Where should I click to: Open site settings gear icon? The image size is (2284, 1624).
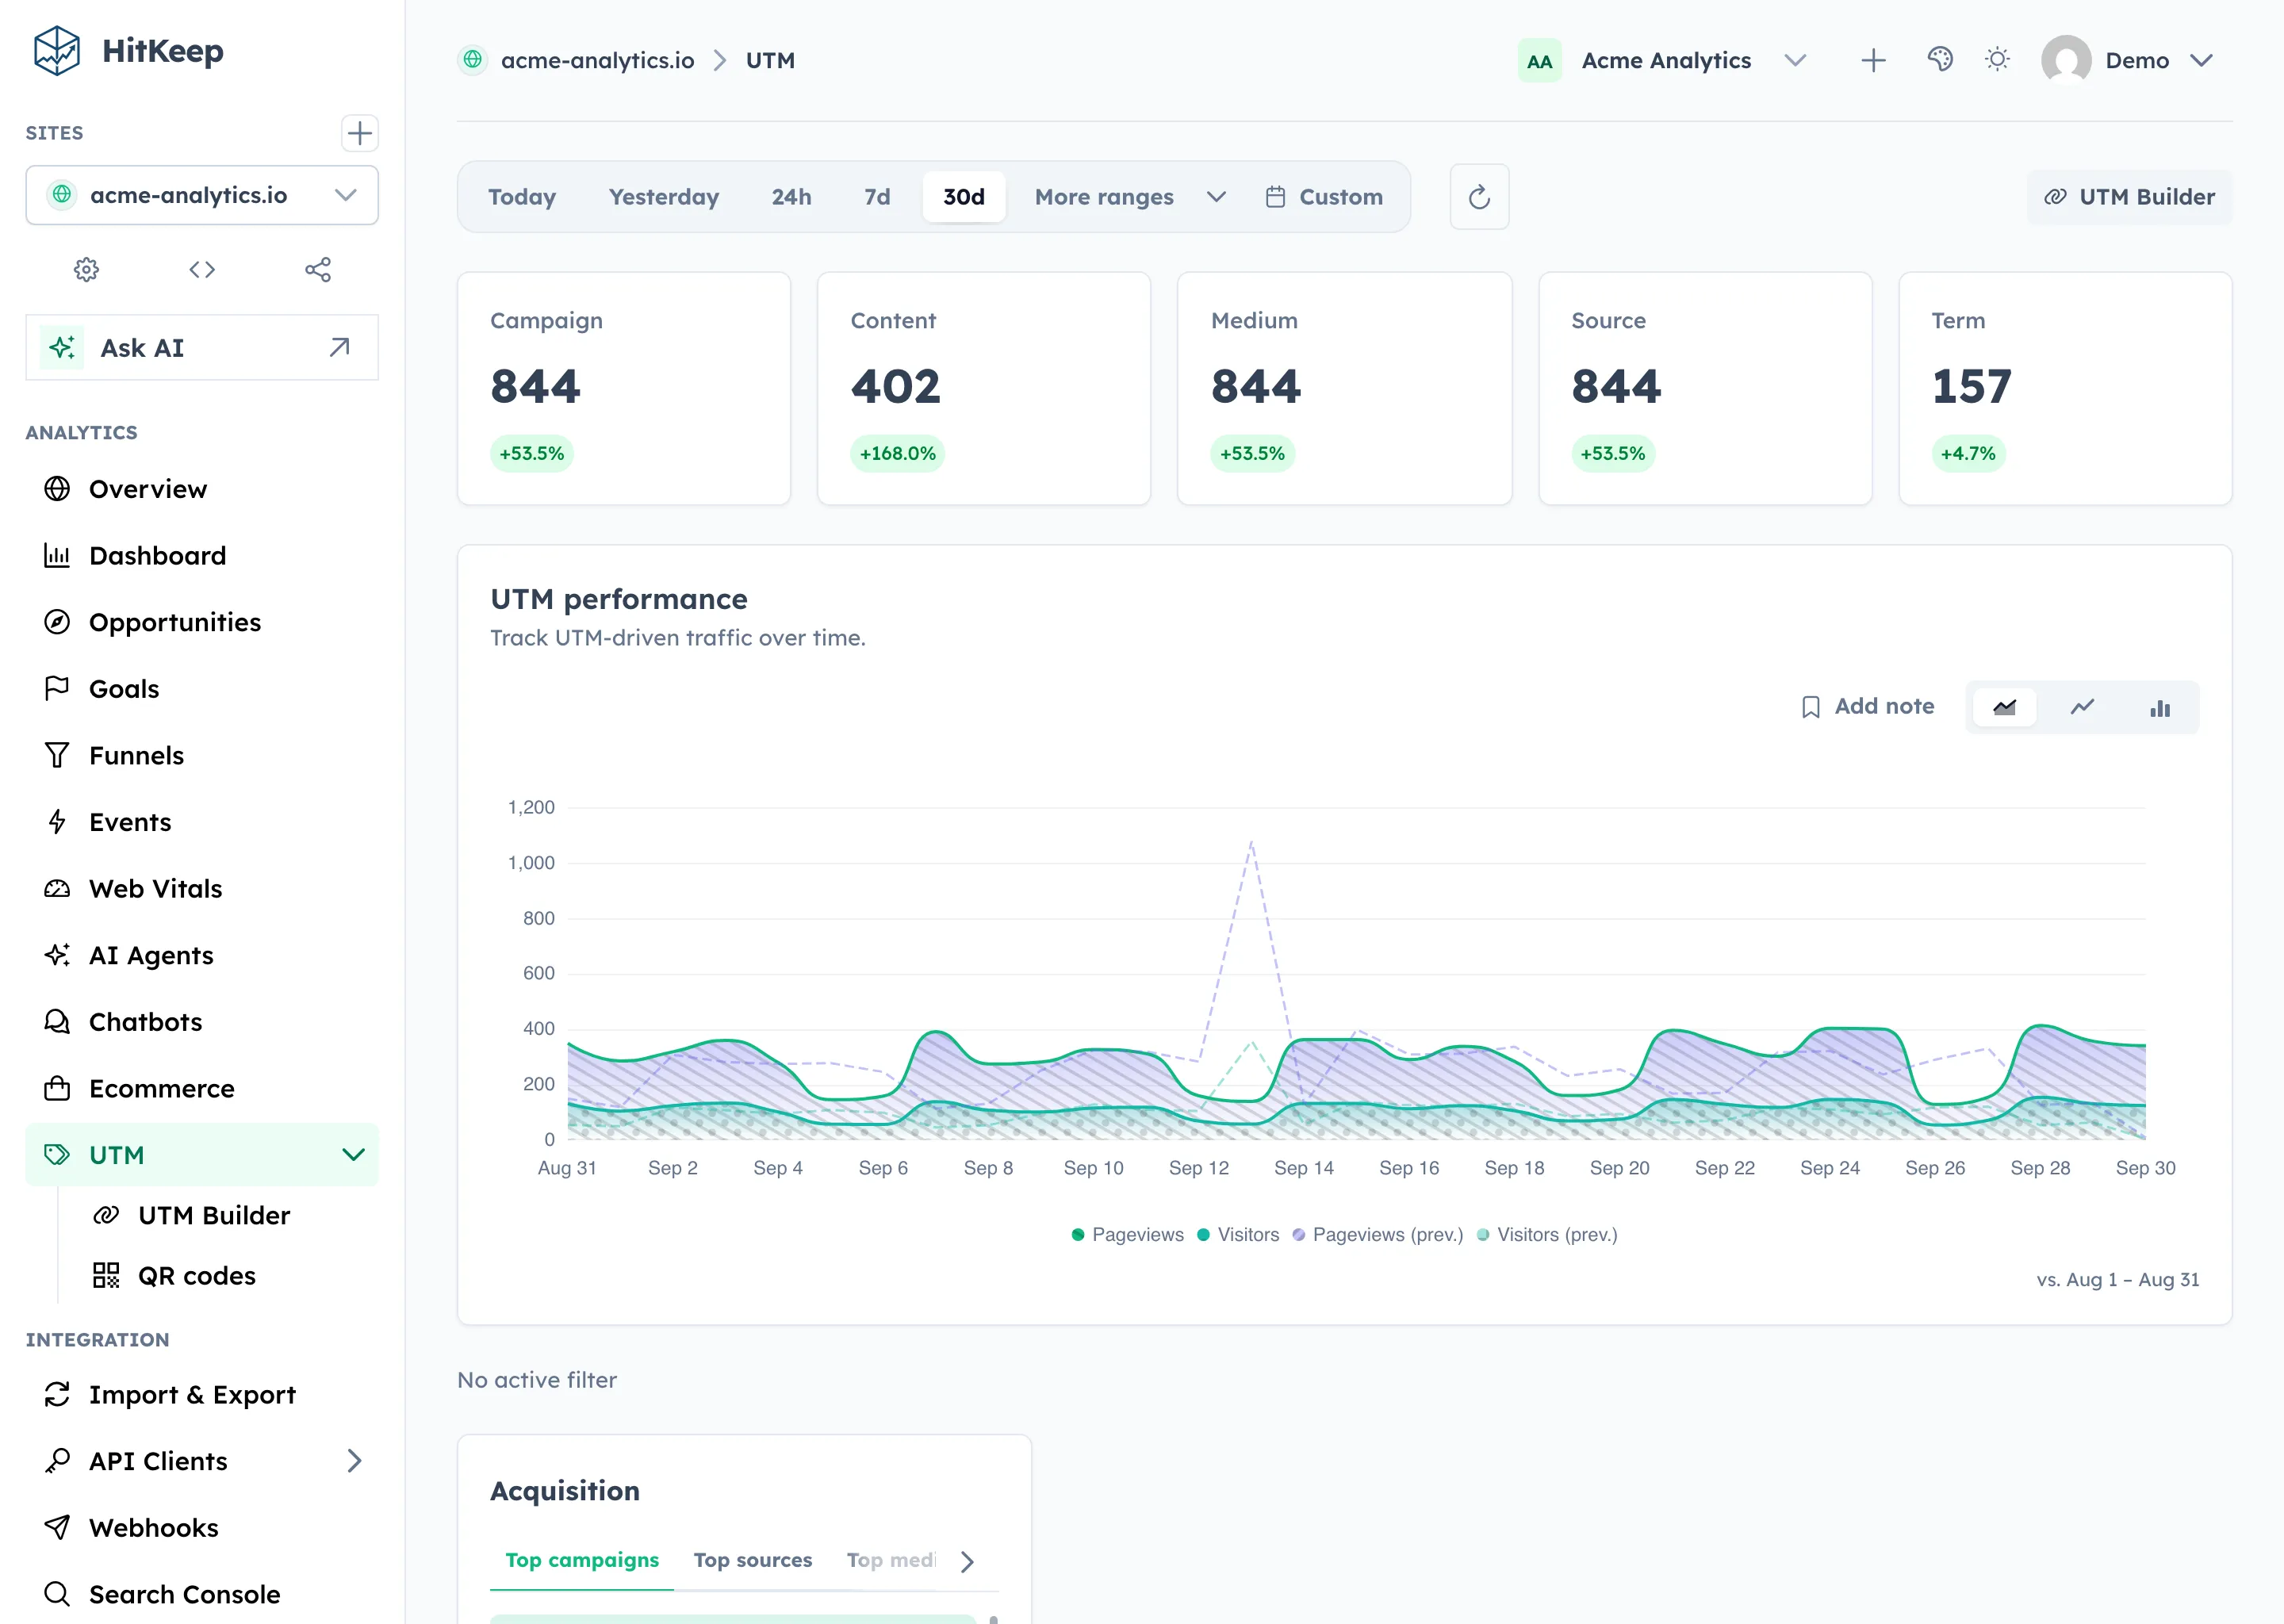point(87,269)
